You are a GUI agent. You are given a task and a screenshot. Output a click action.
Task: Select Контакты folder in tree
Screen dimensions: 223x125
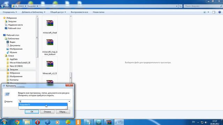point(13,80)
